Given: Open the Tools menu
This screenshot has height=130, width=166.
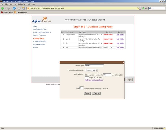Looking at the screenshot, I should [x=29, y=4].
